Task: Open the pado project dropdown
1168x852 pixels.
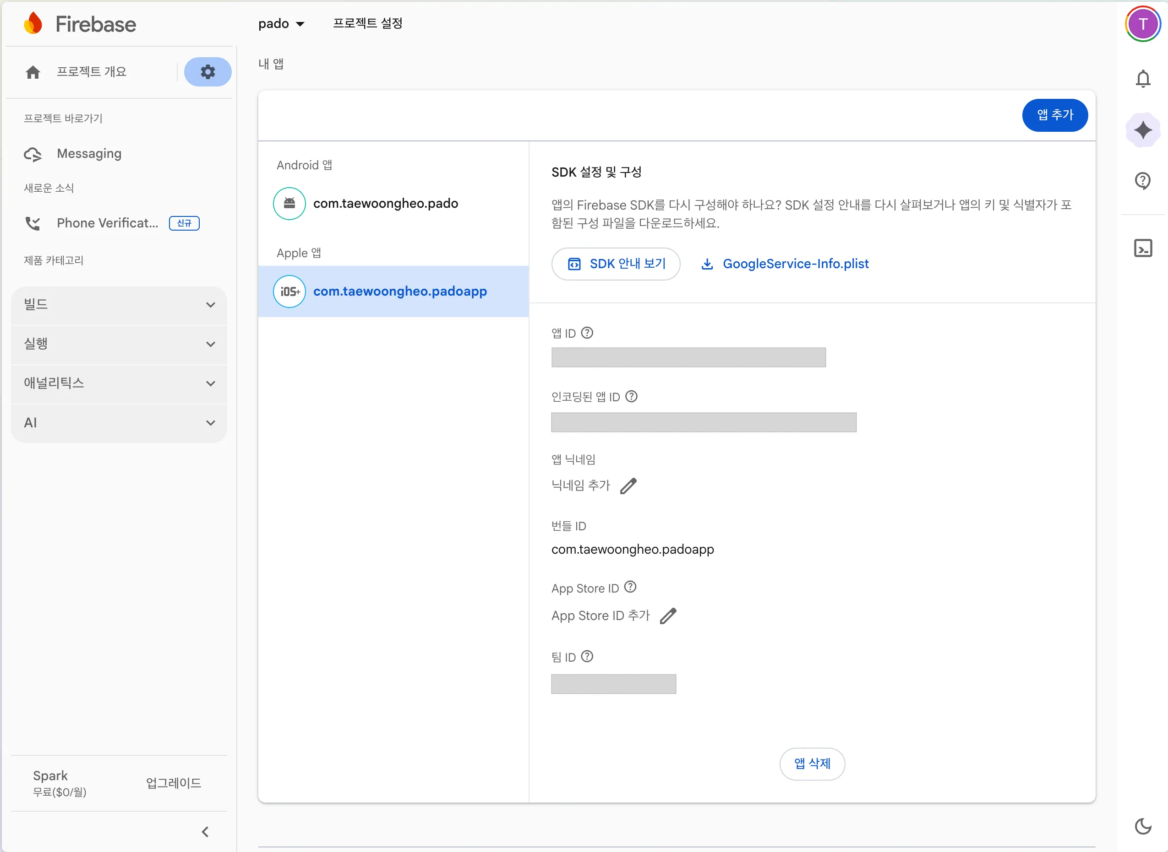Action: (281, 24)
